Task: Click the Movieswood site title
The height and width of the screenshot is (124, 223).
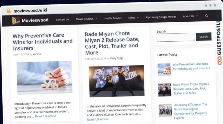Action: point(35,20)
